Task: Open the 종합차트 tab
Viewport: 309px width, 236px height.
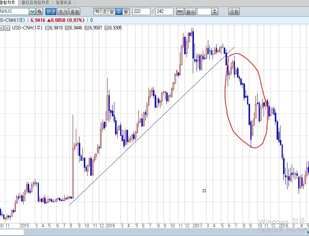Action: pyautogui.click(x=8, y=3)
